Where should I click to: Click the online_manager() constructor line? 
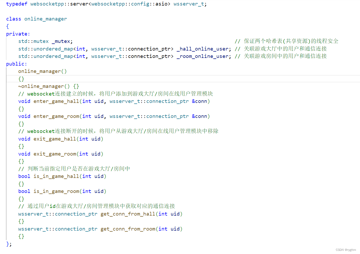click(x=42, y=71)
